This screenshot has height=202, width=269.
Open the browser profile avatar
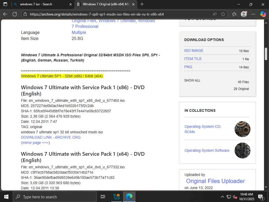pyautogui.click(x=244, y=14)
